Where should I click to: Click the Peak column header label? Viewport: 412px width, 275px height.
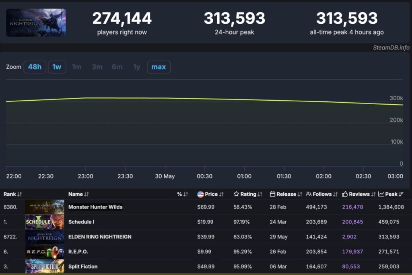coord(391,194)
